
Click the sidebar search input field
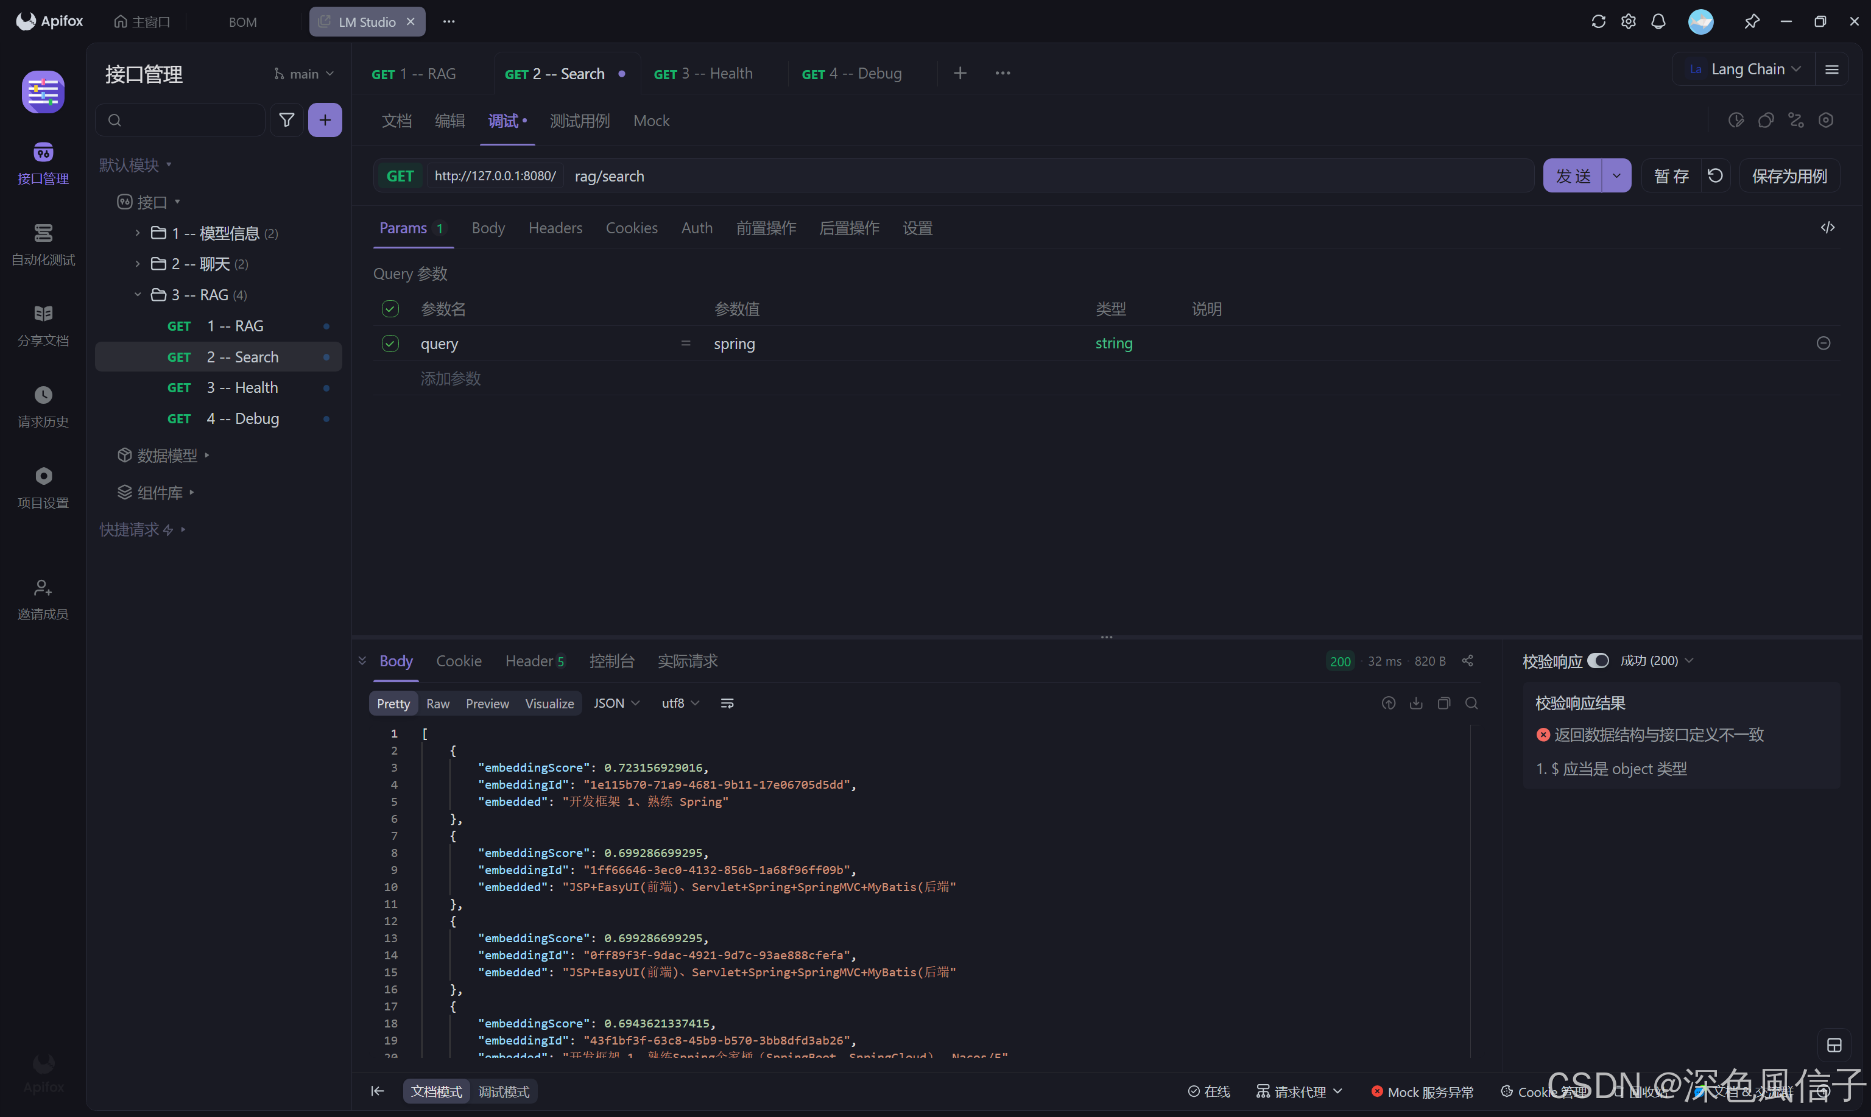click(188, 119)
